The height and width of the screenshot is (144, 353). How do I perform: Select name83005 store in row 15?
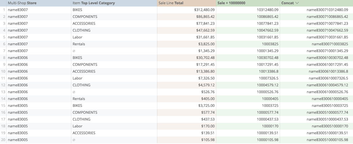[x=39, y=106]
